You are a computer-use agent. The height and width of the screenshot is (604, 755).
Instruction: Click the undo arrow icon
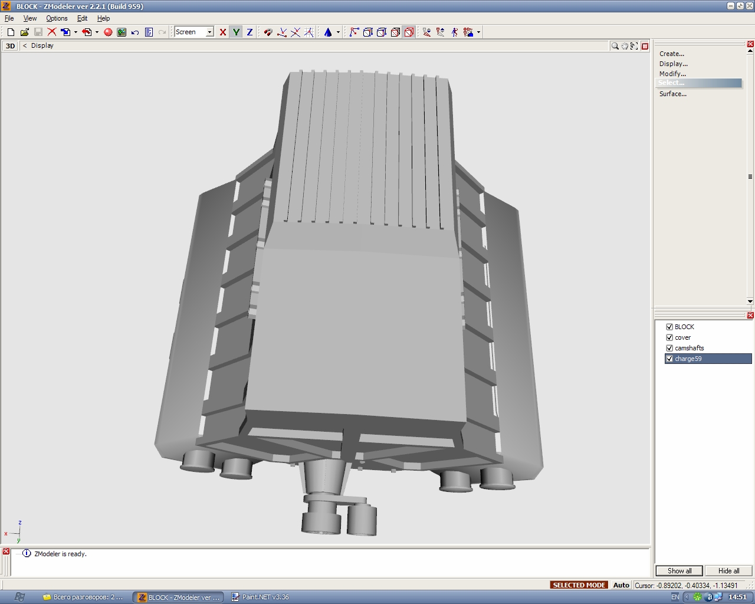point(135,32)
